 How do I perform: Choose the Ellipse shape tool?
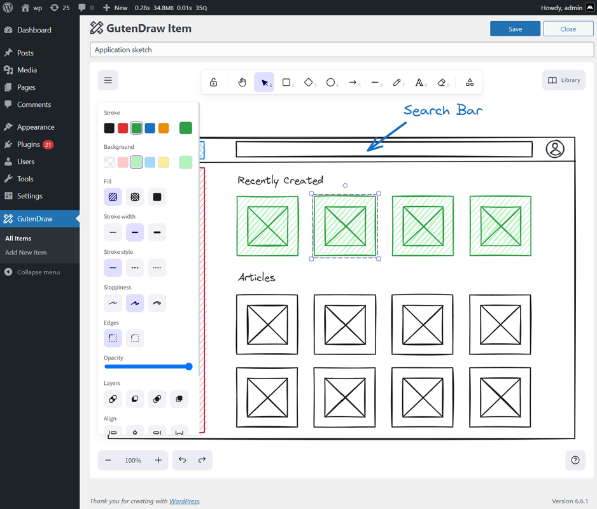pos(330,82)
